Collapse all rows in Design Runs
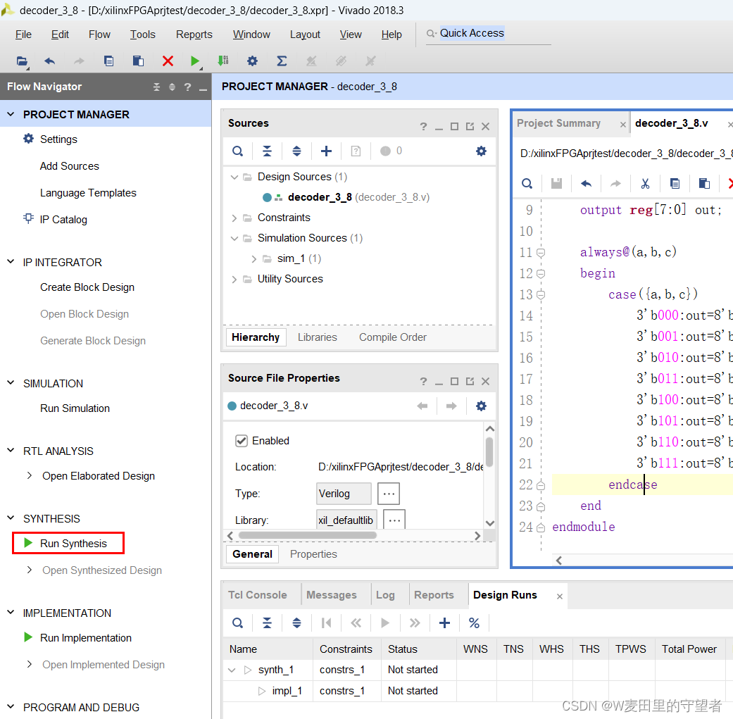The width and height of the screenshot is (733, 719). click(267, 623)
